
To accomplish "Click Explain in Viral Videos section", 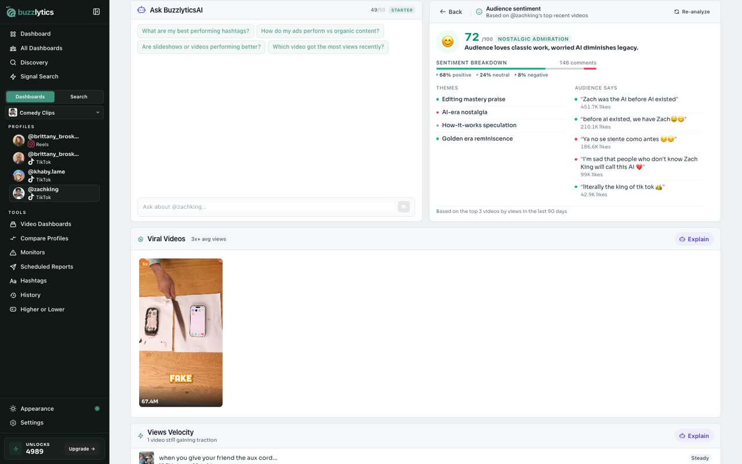I will point(694,239).
